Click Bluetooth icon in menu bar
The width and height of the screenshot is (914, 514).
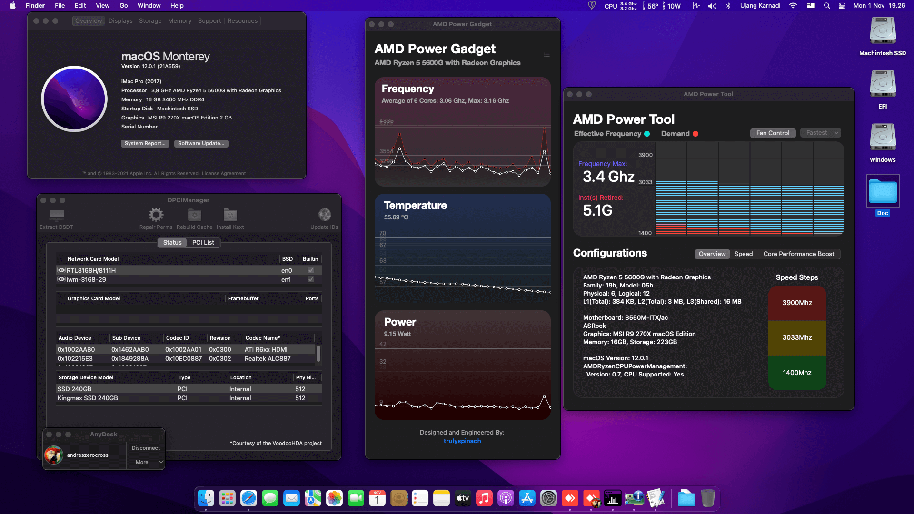[x=728, y=6]
